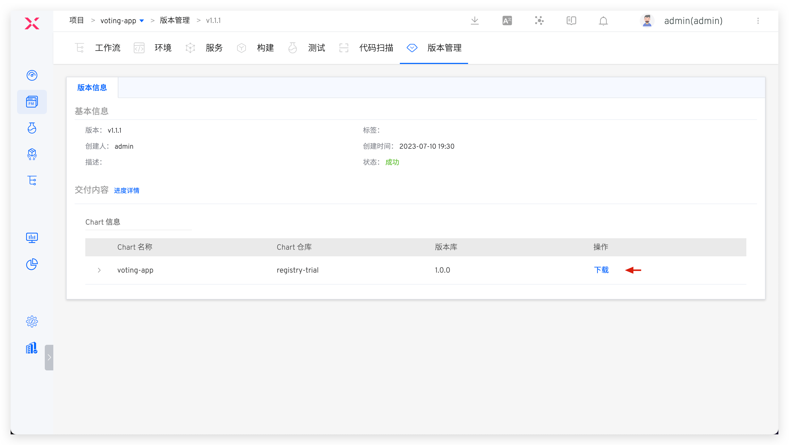Click the Zadig X logo
Screen dimensions: 789x445
[x=32, y=23]
